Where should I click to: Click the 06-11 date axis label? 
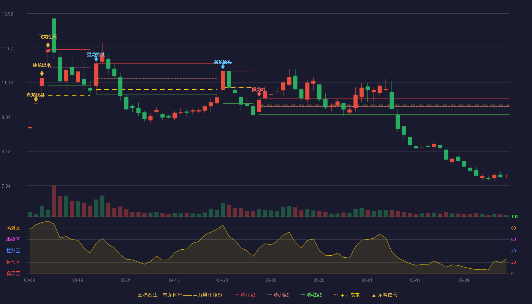(x=415, y=280)
